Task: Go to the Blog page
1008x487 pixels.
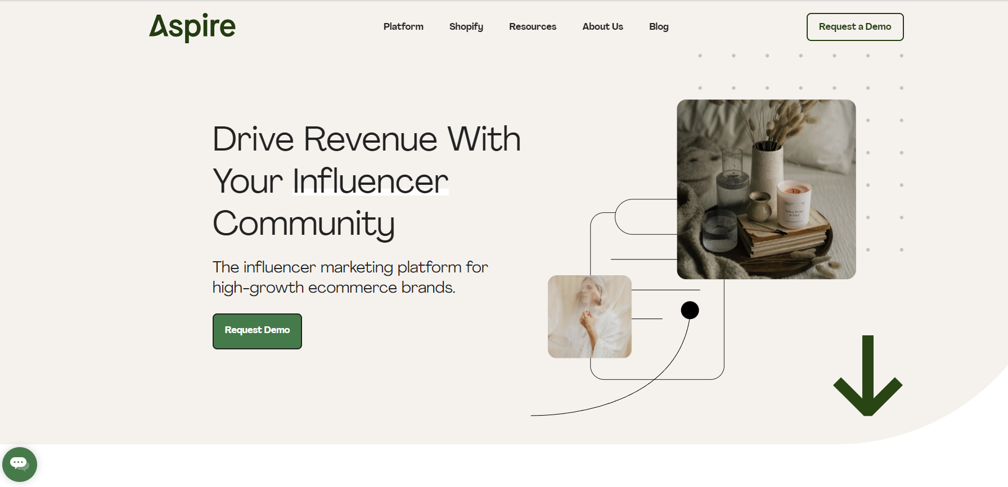Action: [x=659, y=26]
